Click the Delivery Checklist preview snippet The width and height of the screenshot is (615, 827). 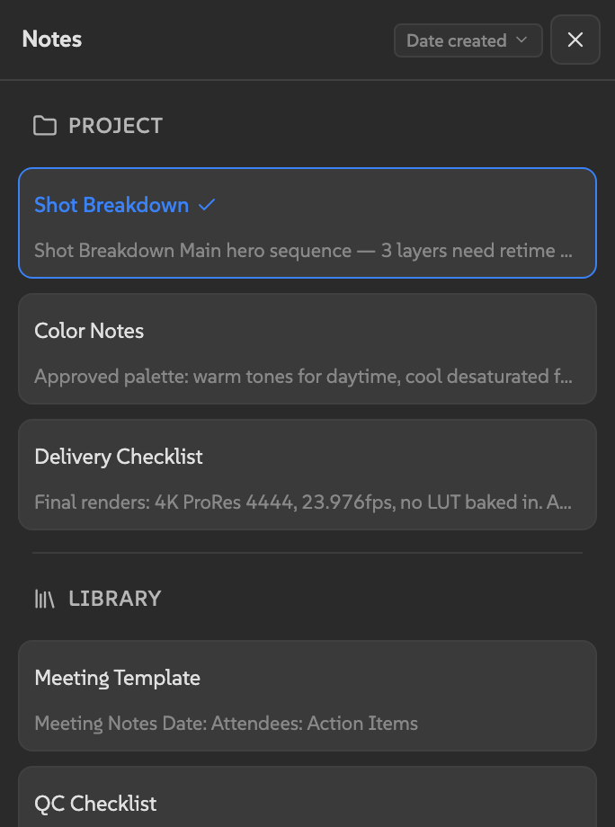[x=301, y=502]
